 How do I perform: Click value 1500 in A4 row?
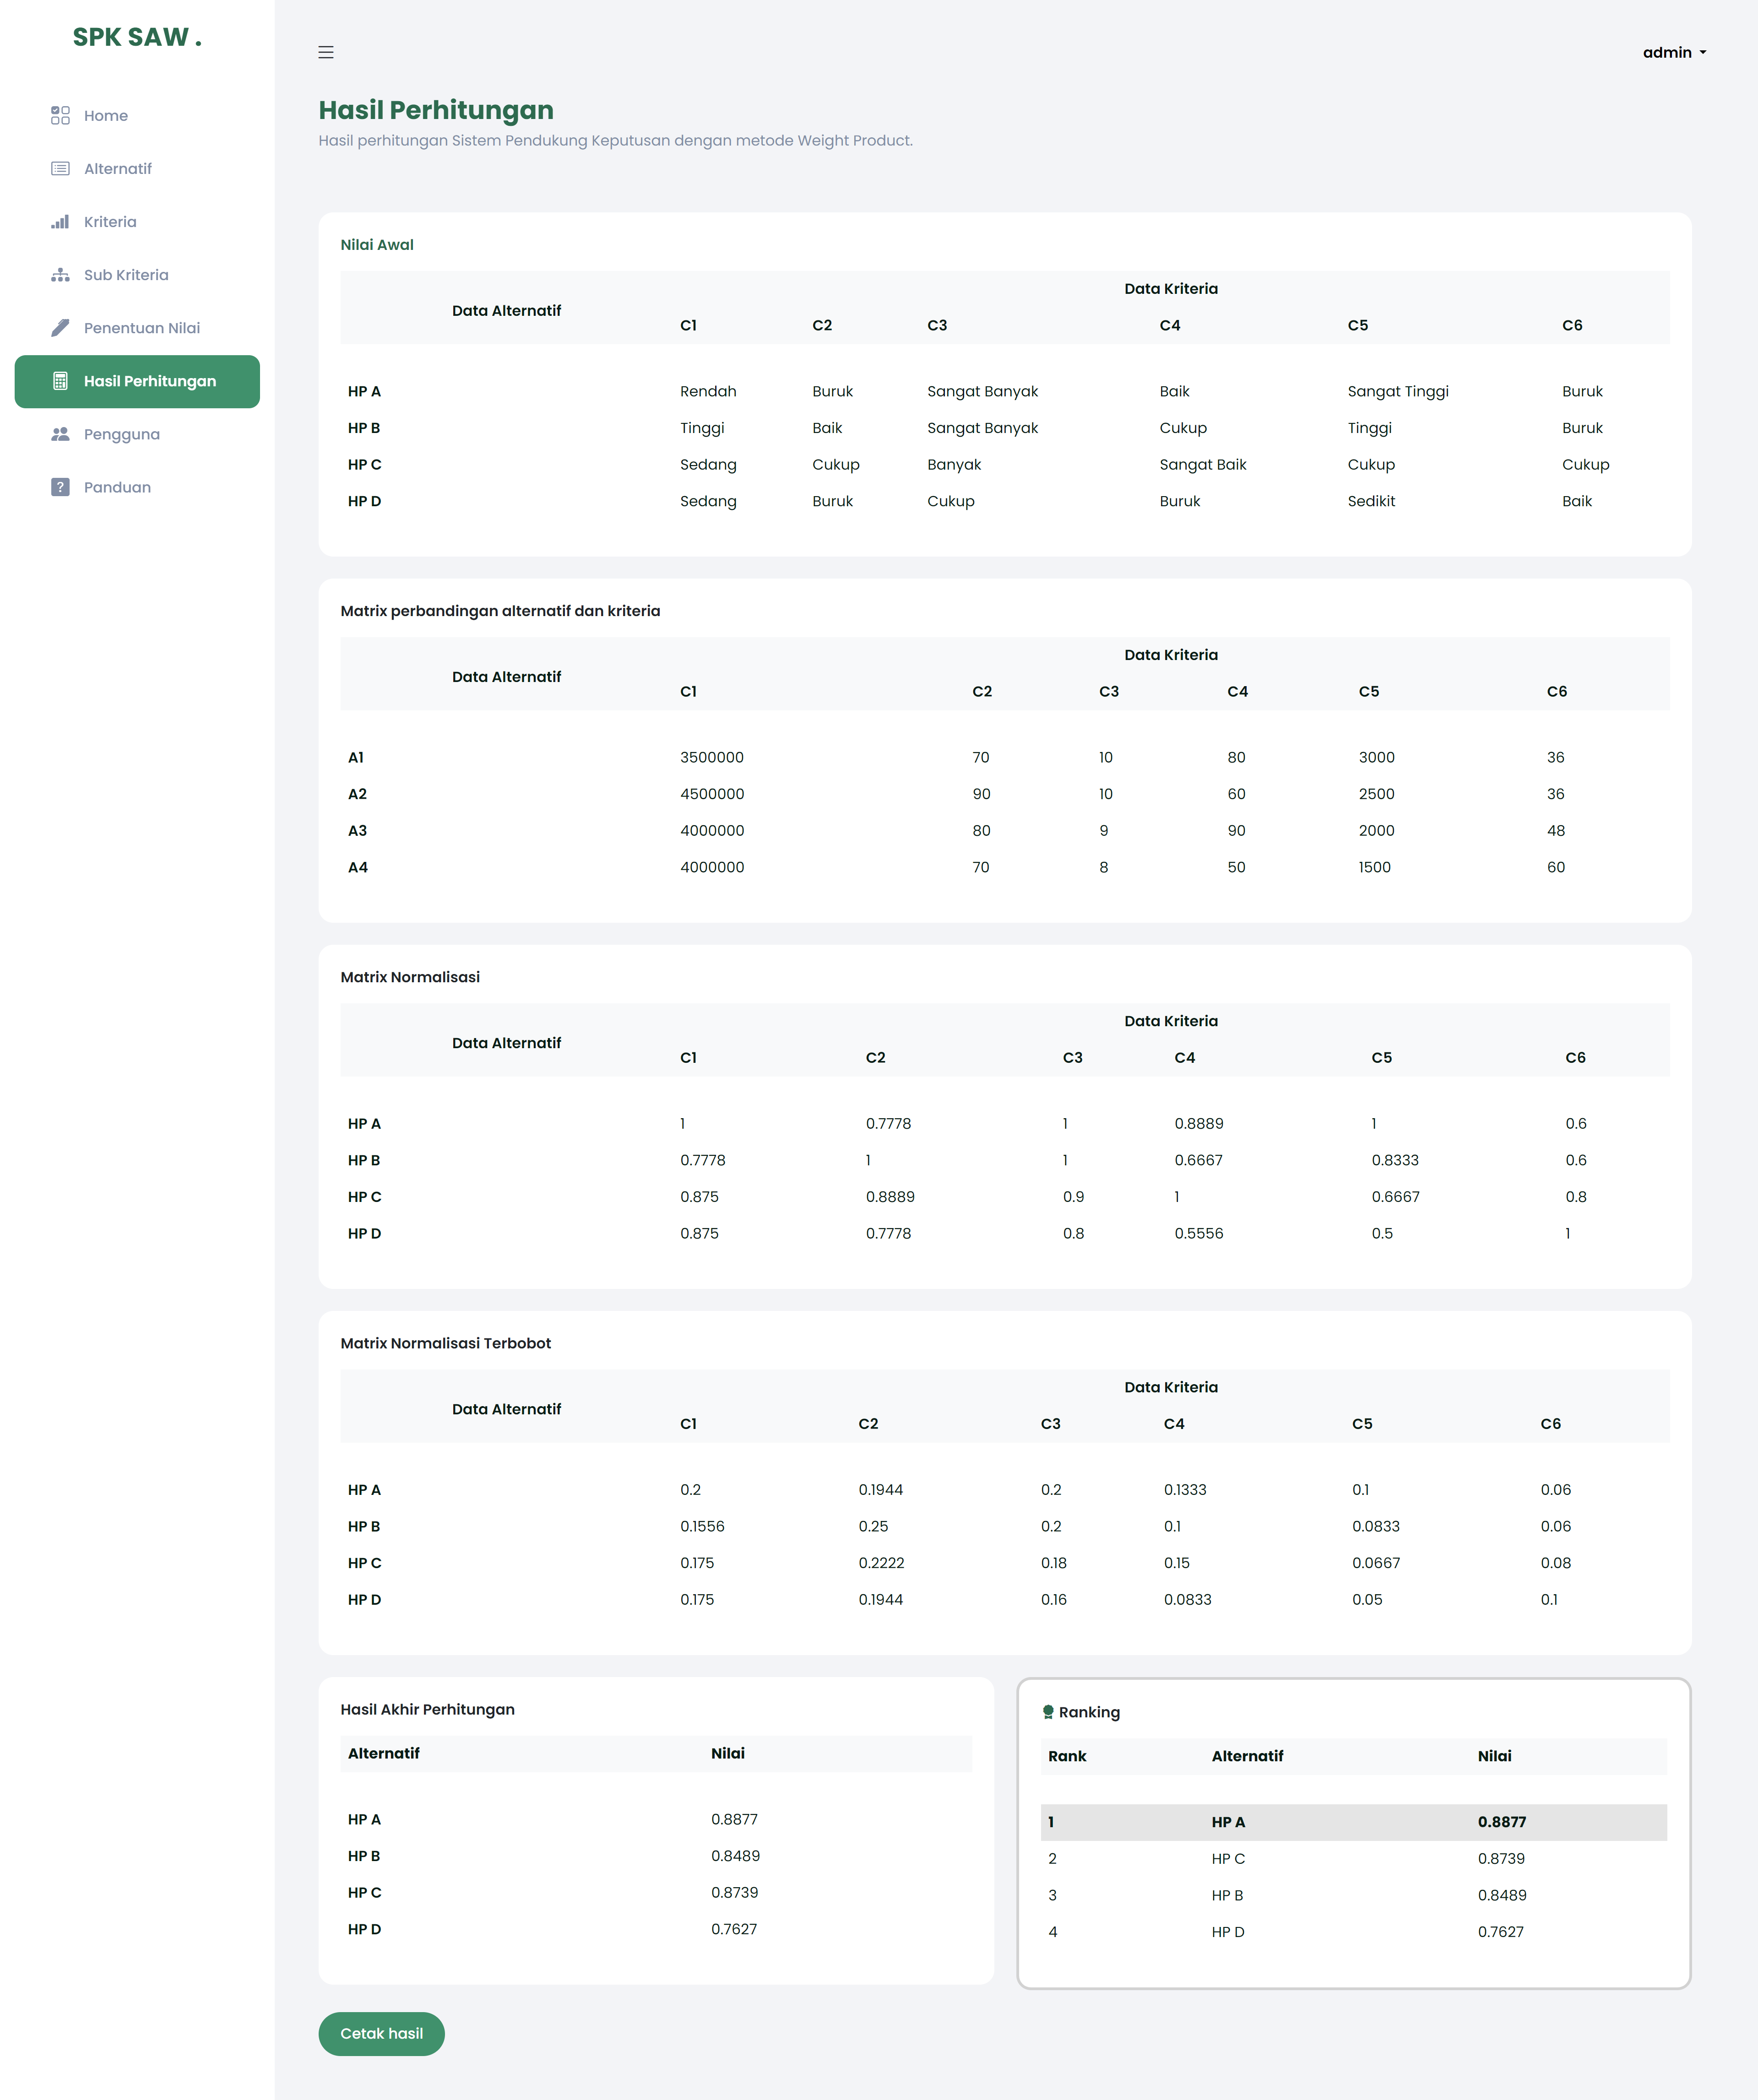tap(1374, 867)
